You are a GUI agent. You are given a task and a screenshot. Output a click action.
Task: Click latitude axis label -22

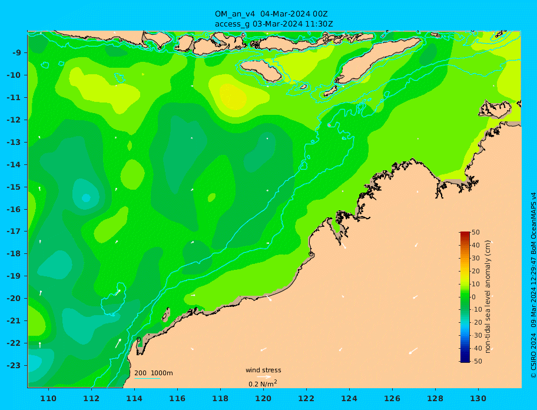click(14, 343)
